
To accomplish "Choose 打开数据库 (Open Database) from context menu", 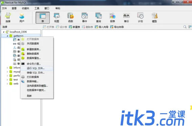I will [x=37, y=39].
